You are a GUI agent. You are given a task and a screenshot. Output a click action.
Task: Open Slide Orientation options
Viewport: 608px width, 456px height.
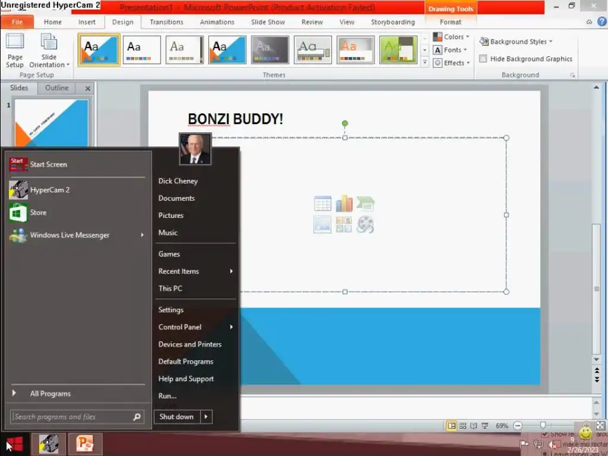coord(49,50)
